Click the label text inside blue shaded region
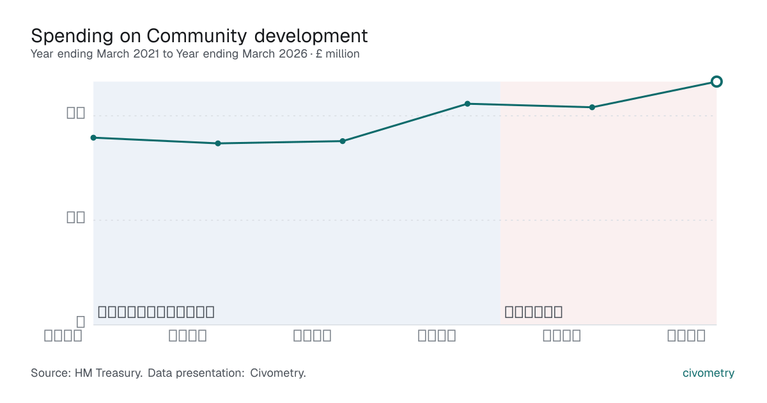767x403 pixels. 156,312
